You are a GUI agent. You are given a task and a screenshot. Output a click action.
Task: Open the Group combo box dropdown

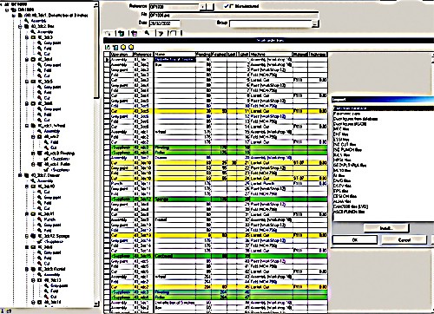coord(315,23)
